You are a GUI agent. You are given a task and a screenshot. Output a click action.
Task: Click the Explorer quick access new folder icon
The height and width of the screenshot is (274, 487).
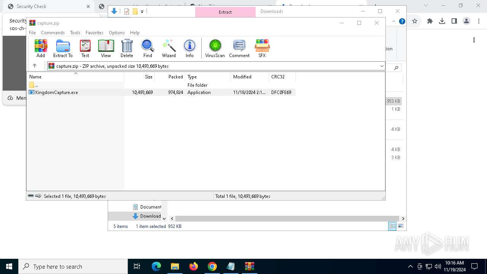click(x=135, y=11)
